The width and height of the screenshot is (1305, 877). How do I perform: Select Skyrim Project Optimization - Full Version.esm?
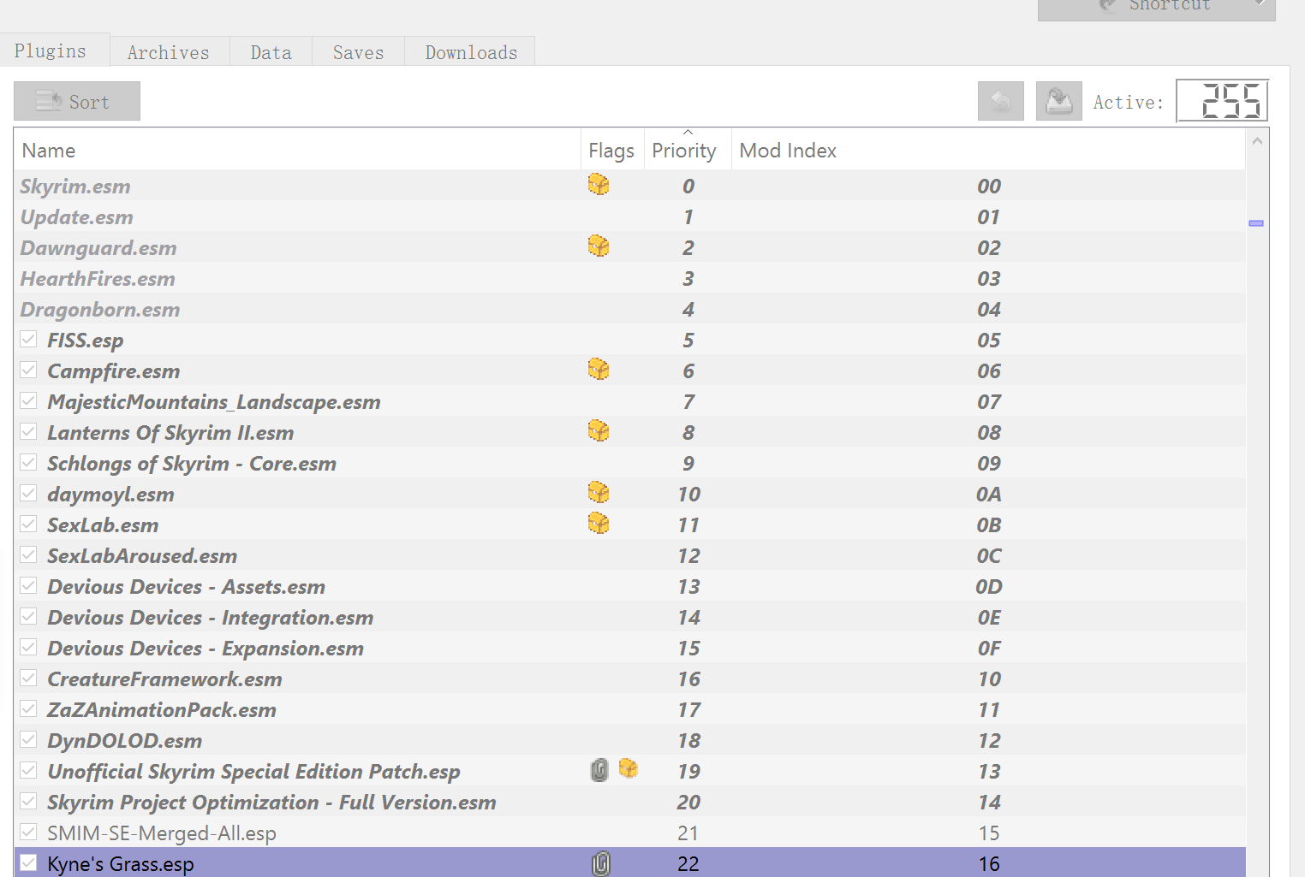(x=271, y=802)
